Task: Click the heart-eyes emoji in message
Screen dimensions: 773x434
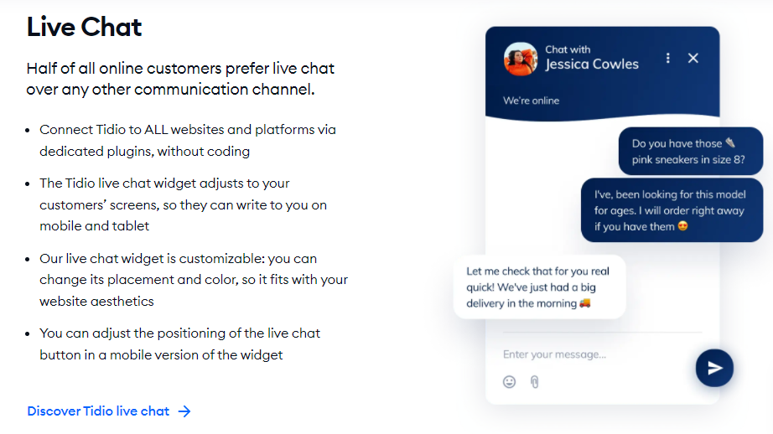Action: [x=682, y=226]
